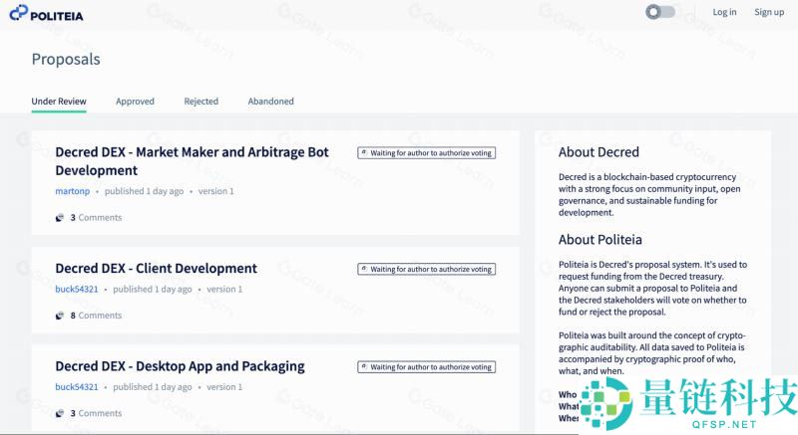The image size is (798, 435).
Task: Open 3 Comments of Desktop App proposal
Action: pos(96,414)
